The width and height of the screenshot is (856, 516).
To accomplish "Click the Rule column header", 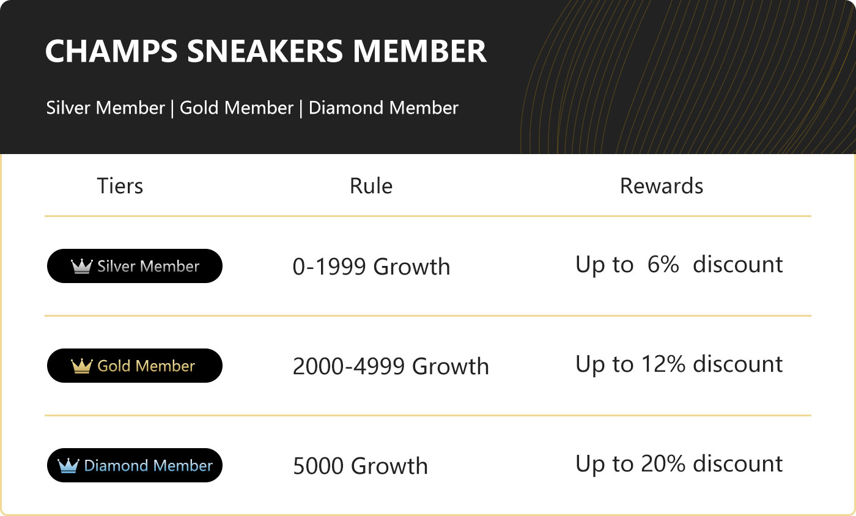I will (371, 186).
